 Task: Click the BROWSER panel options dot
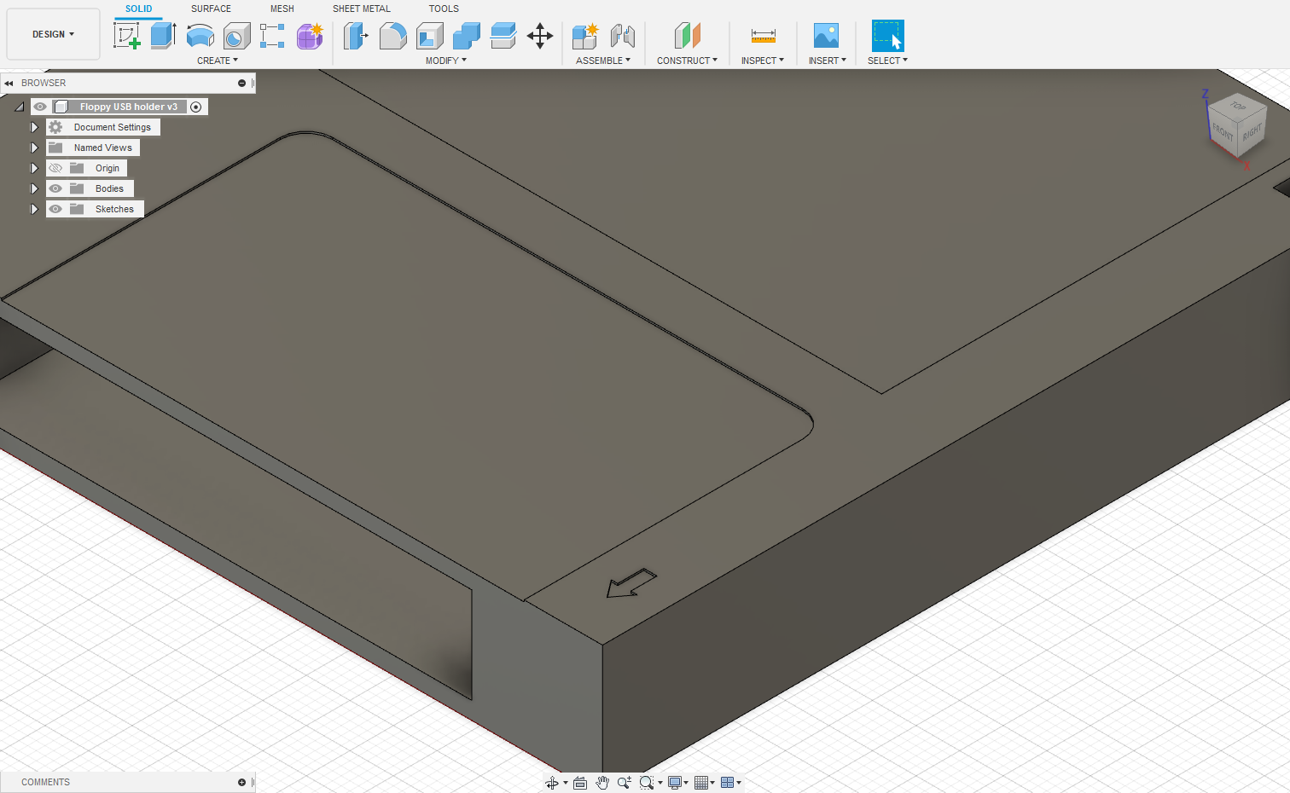[241, 83]
